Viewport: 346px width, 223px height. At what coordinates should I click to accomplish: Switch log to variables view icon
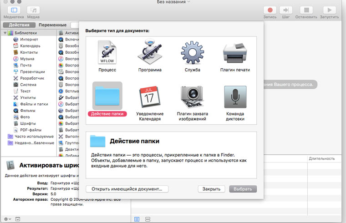point(148,219)
